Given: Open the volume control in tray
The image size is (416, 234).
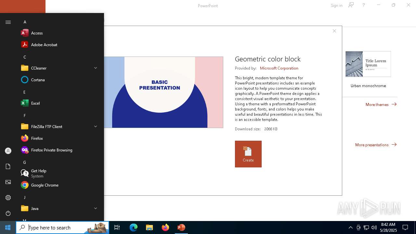Looking at the screenshot, I should (374, 227).
